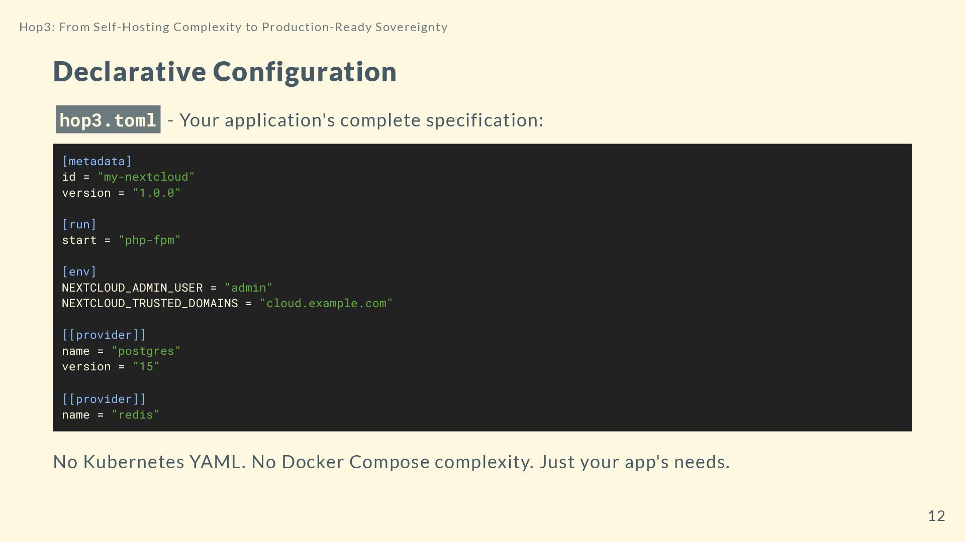Select the hop3.toml filename badge
The image size is (965, 542).
pyautogui.click(x=108, y=120)
